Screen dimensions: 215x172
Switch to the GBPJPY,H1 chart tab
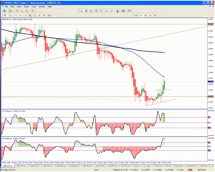coord(87,166)
